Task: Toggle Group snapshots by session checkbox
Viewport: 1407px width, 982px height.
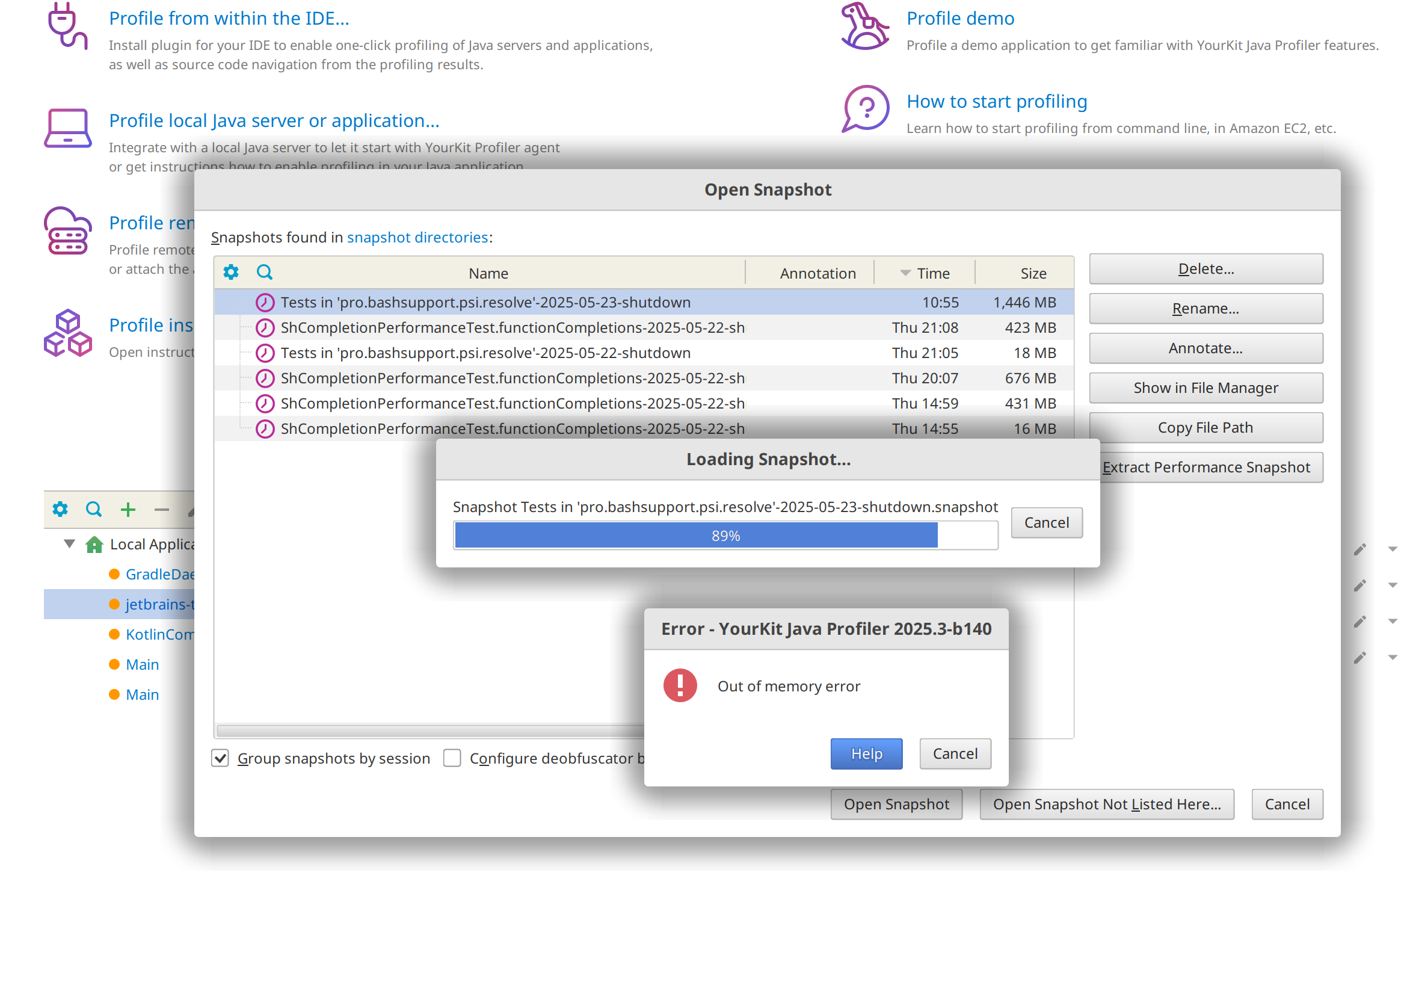Action: point(220,758)
